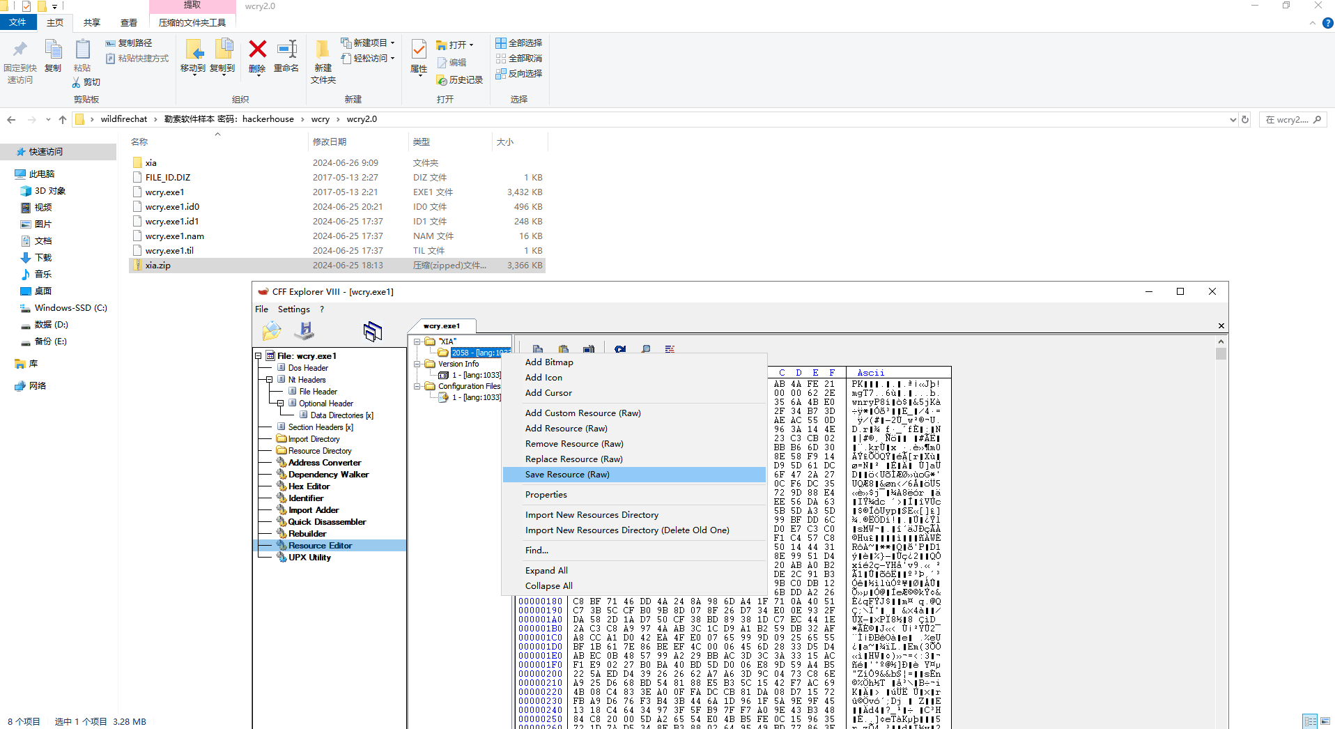Viewport: 1335px width, 729px height.
Task: Collapse the Nt Headers tree node
Action: coord(270,380)
